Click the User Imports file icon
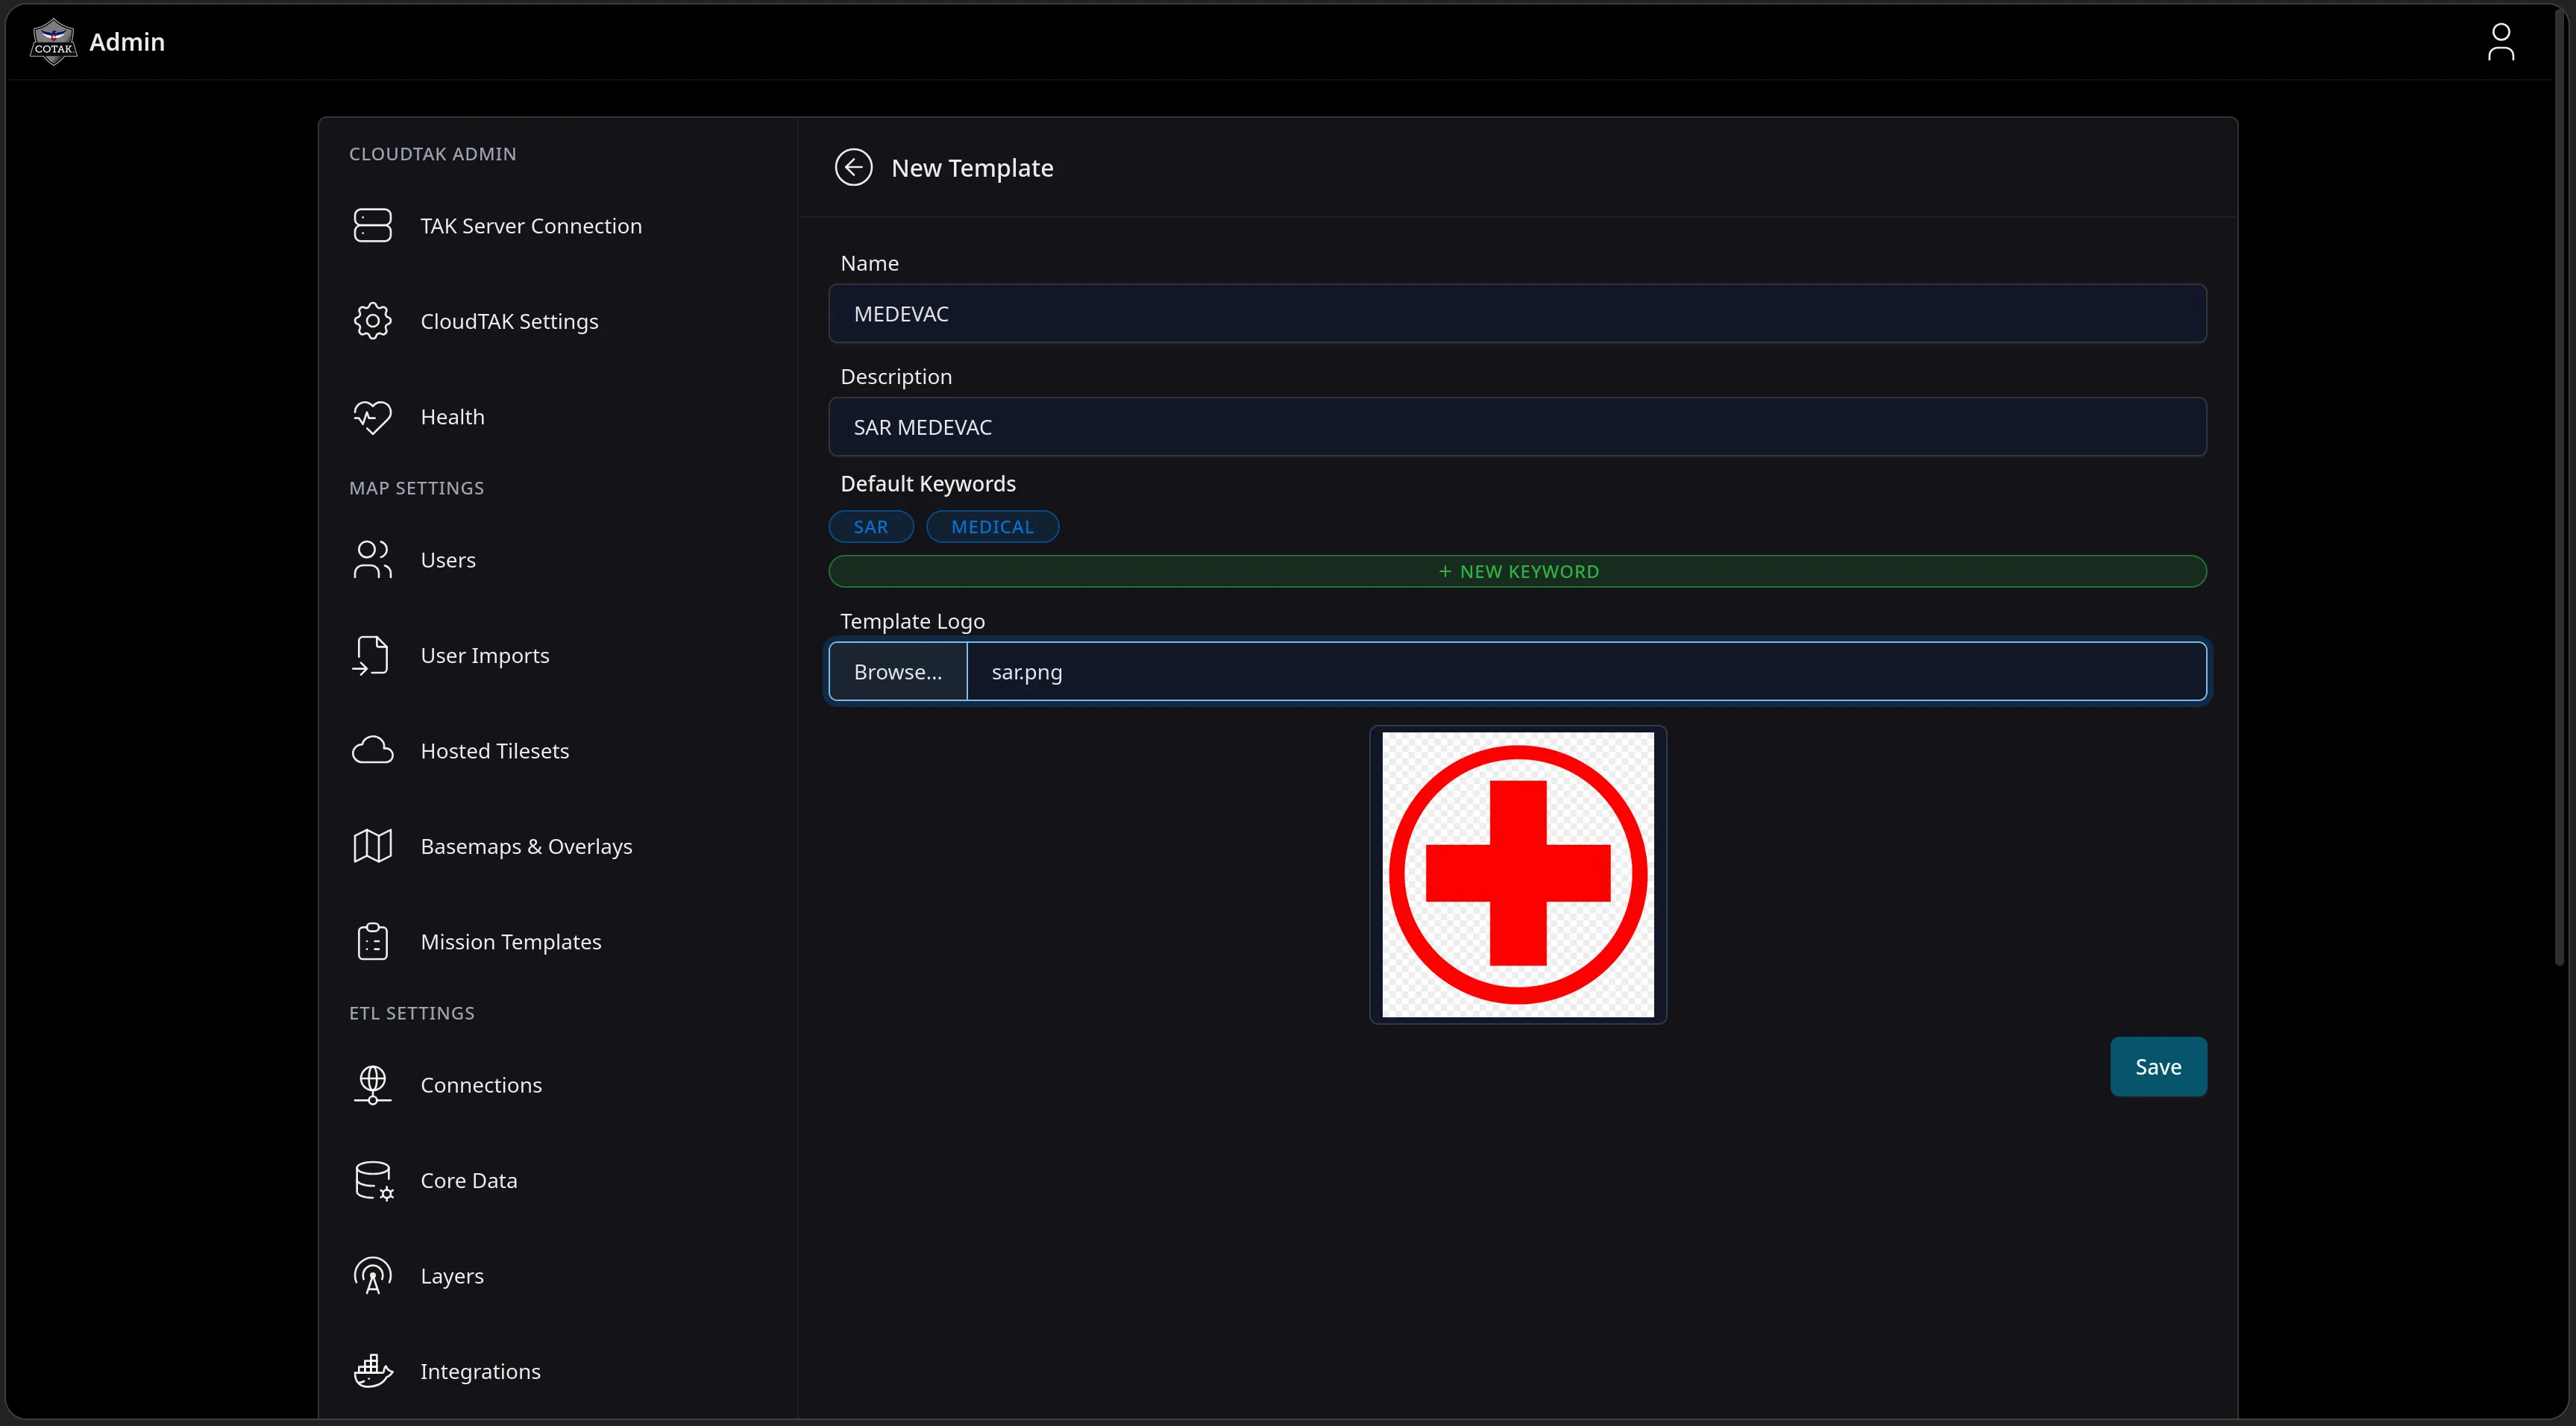 [x=372, y=655]
